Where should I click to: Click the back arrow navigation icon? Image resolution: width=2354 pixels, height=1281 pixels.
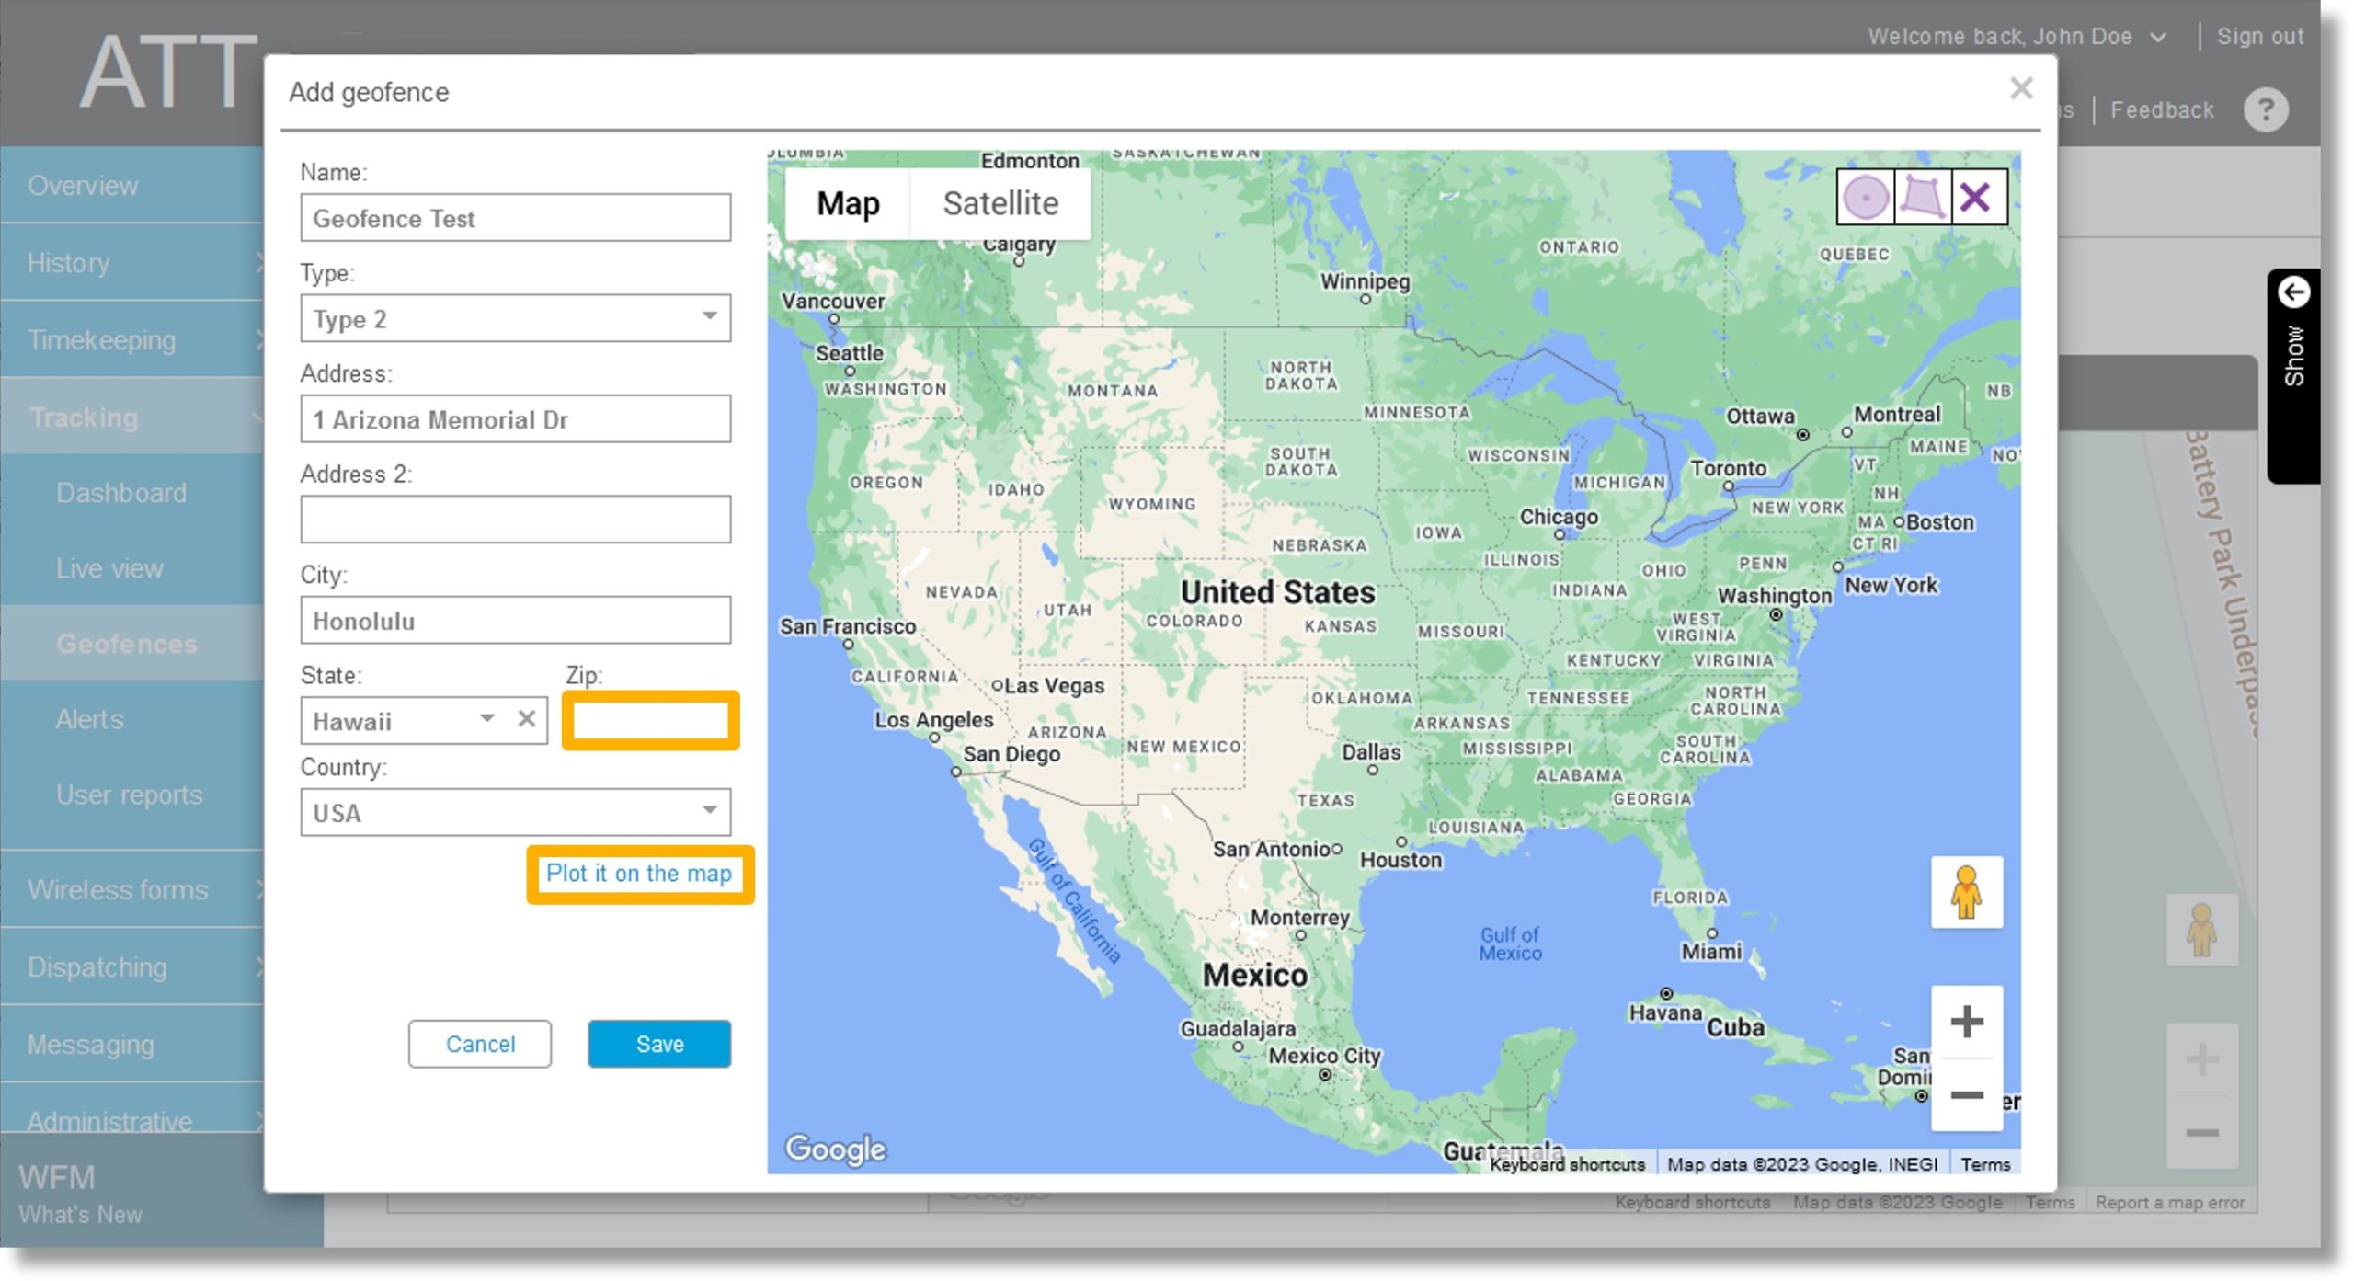click(x=2297, y=291)
